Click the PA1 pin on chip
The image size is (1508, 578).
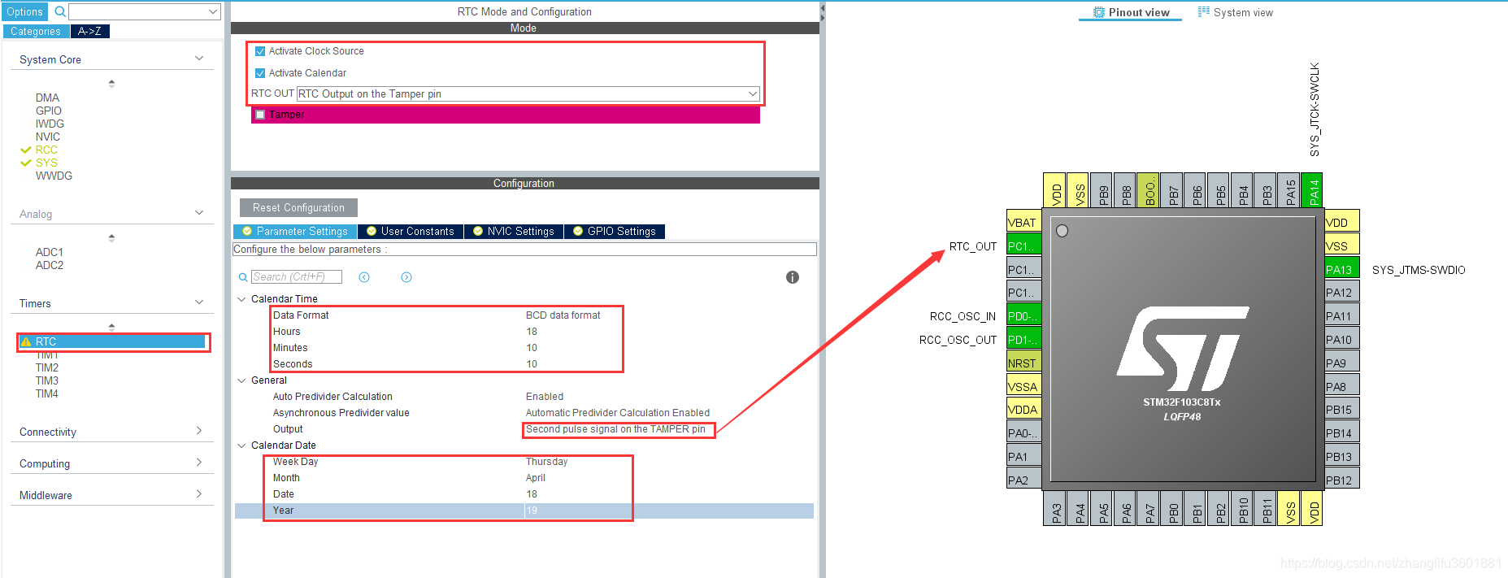point(1023,456)
